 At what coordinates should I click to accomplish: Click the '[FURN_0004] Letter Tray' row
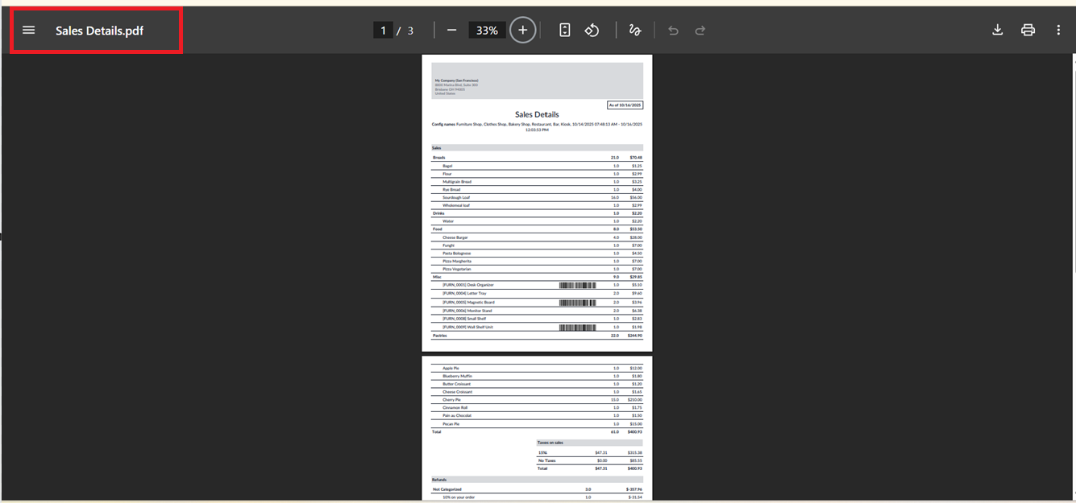[x=537, y=294]
